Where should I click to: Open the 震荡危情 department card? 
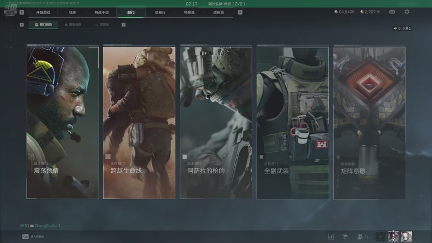63,123
